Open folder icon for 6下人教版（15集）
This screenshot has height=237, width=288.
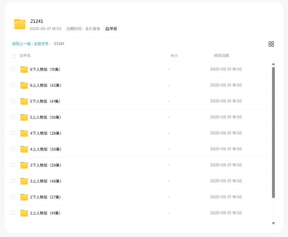tap(24, 70)
